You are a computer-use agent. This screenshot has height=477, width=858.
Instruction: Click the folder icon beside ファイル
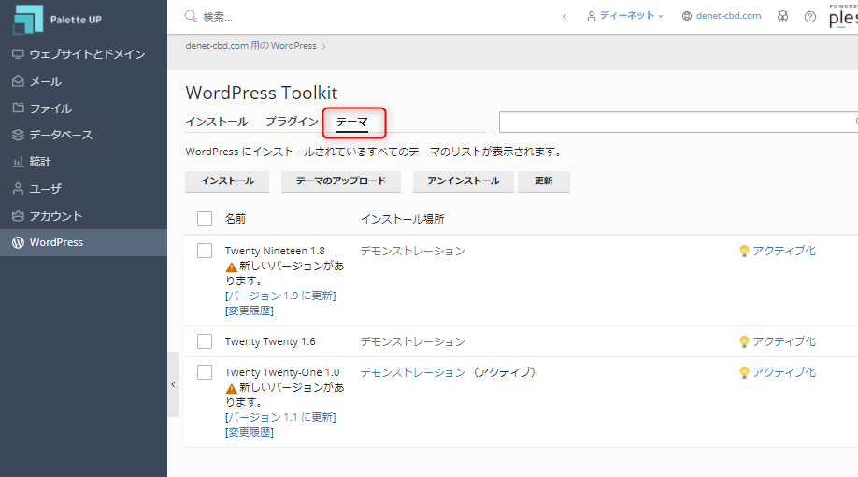pyautogui.click(x=18, y=108)
